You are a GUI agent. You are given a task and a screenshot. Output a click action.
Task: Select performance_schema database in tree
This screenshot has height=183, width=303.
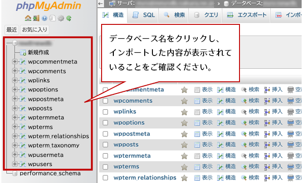[x=50, y=174]
